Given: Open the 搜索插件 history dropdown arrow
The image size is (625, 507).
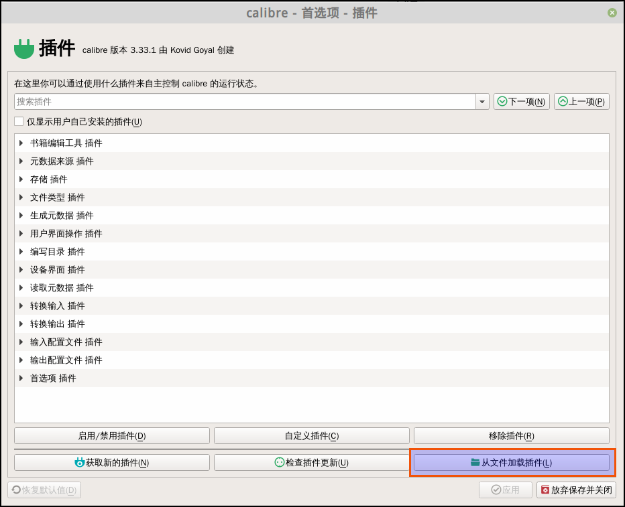Looking at the screenshot, I should [x=482, y=102].
